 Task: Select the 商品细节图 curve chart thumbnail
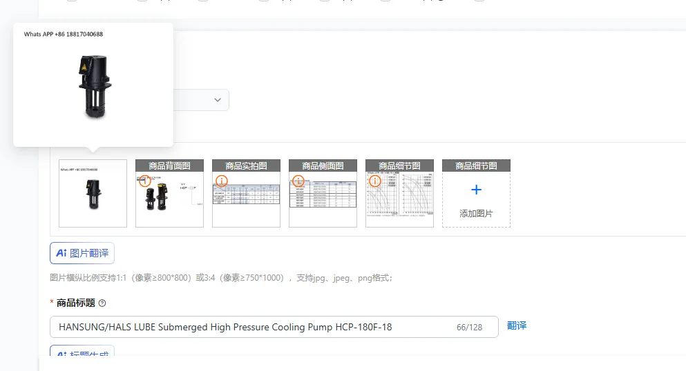399,193
